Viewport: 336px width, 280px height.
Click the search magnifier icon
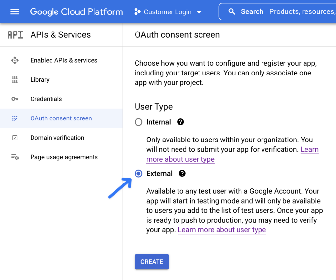click(x=232, y=11)
